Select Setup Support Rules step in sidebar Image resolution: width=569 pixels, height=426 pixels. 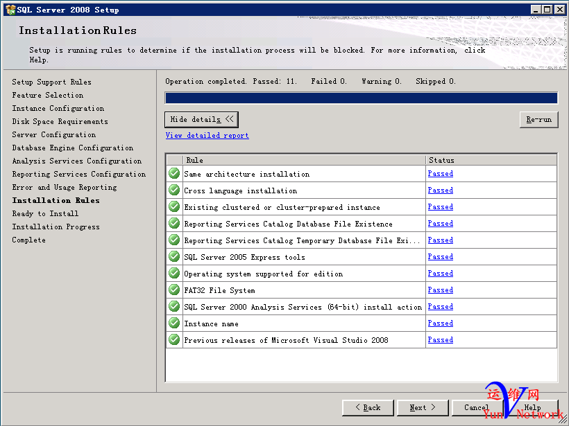[51, 82]
